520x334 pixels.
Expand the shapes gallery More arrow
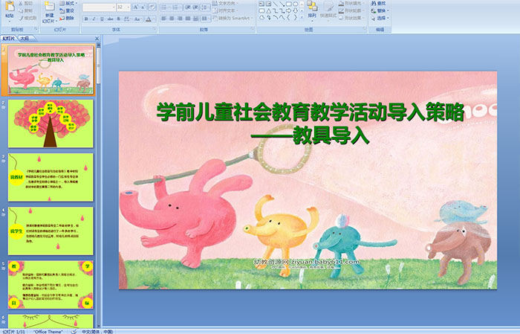pyautogui.click(x=302, y=17)
